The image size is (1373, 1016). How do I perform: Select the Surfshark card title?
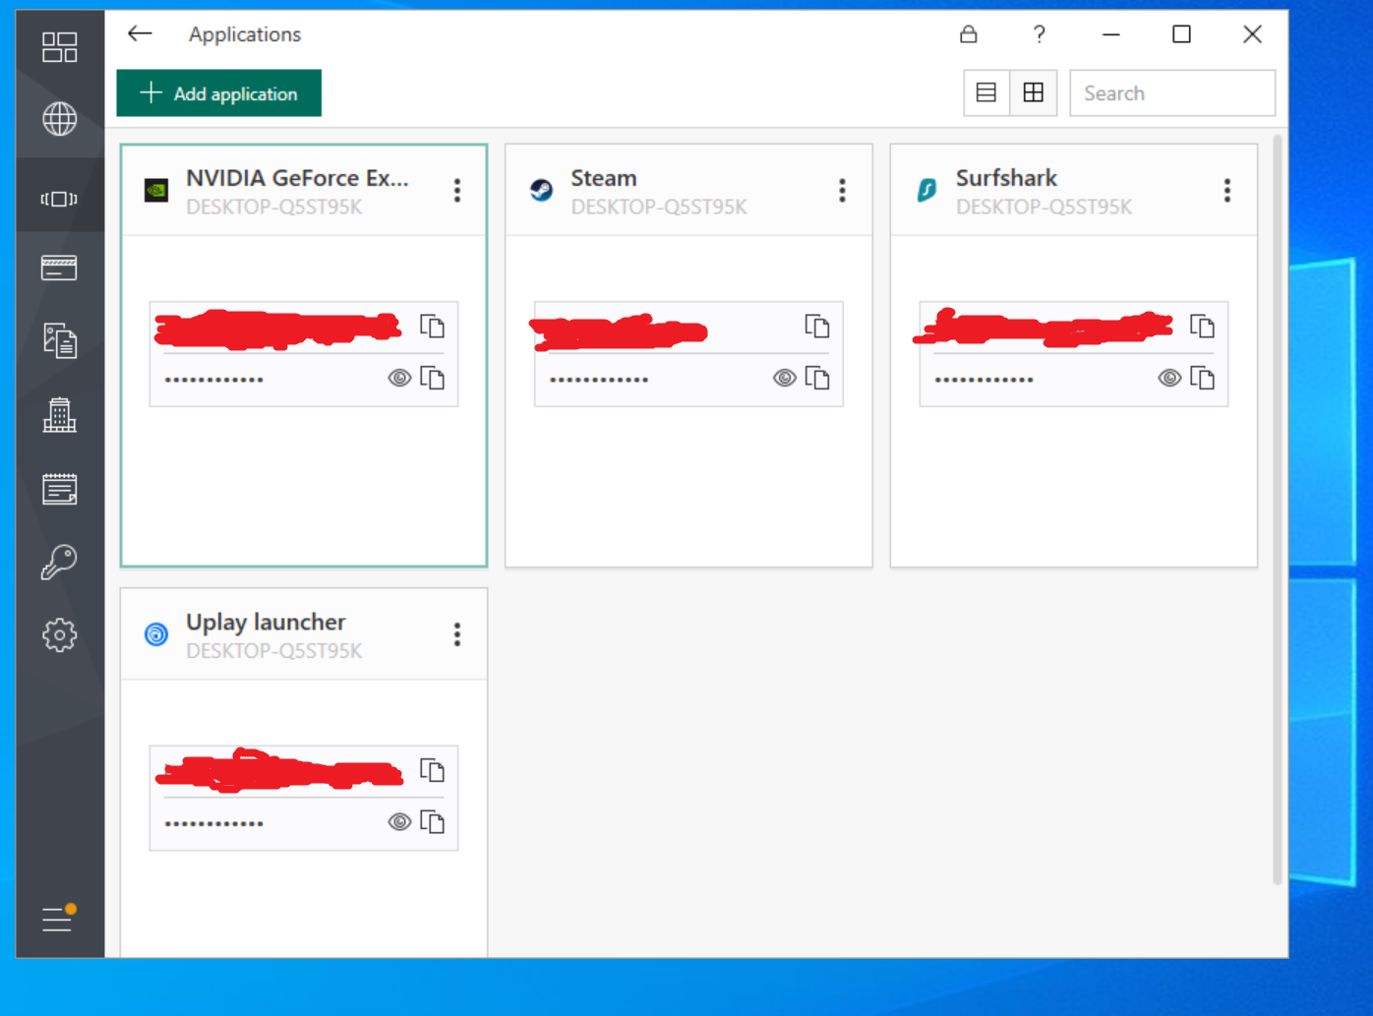click(1006, 178)
